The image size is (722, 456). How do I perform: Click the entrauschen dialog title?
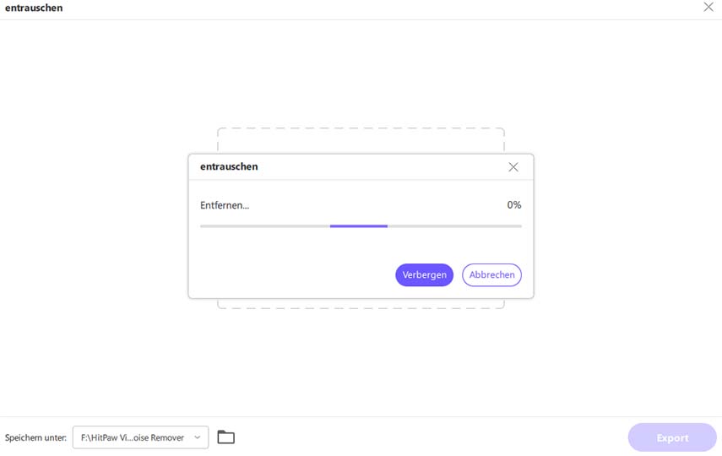tap(229, 167)
